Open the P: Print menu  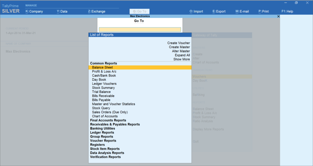click(263, 11)
